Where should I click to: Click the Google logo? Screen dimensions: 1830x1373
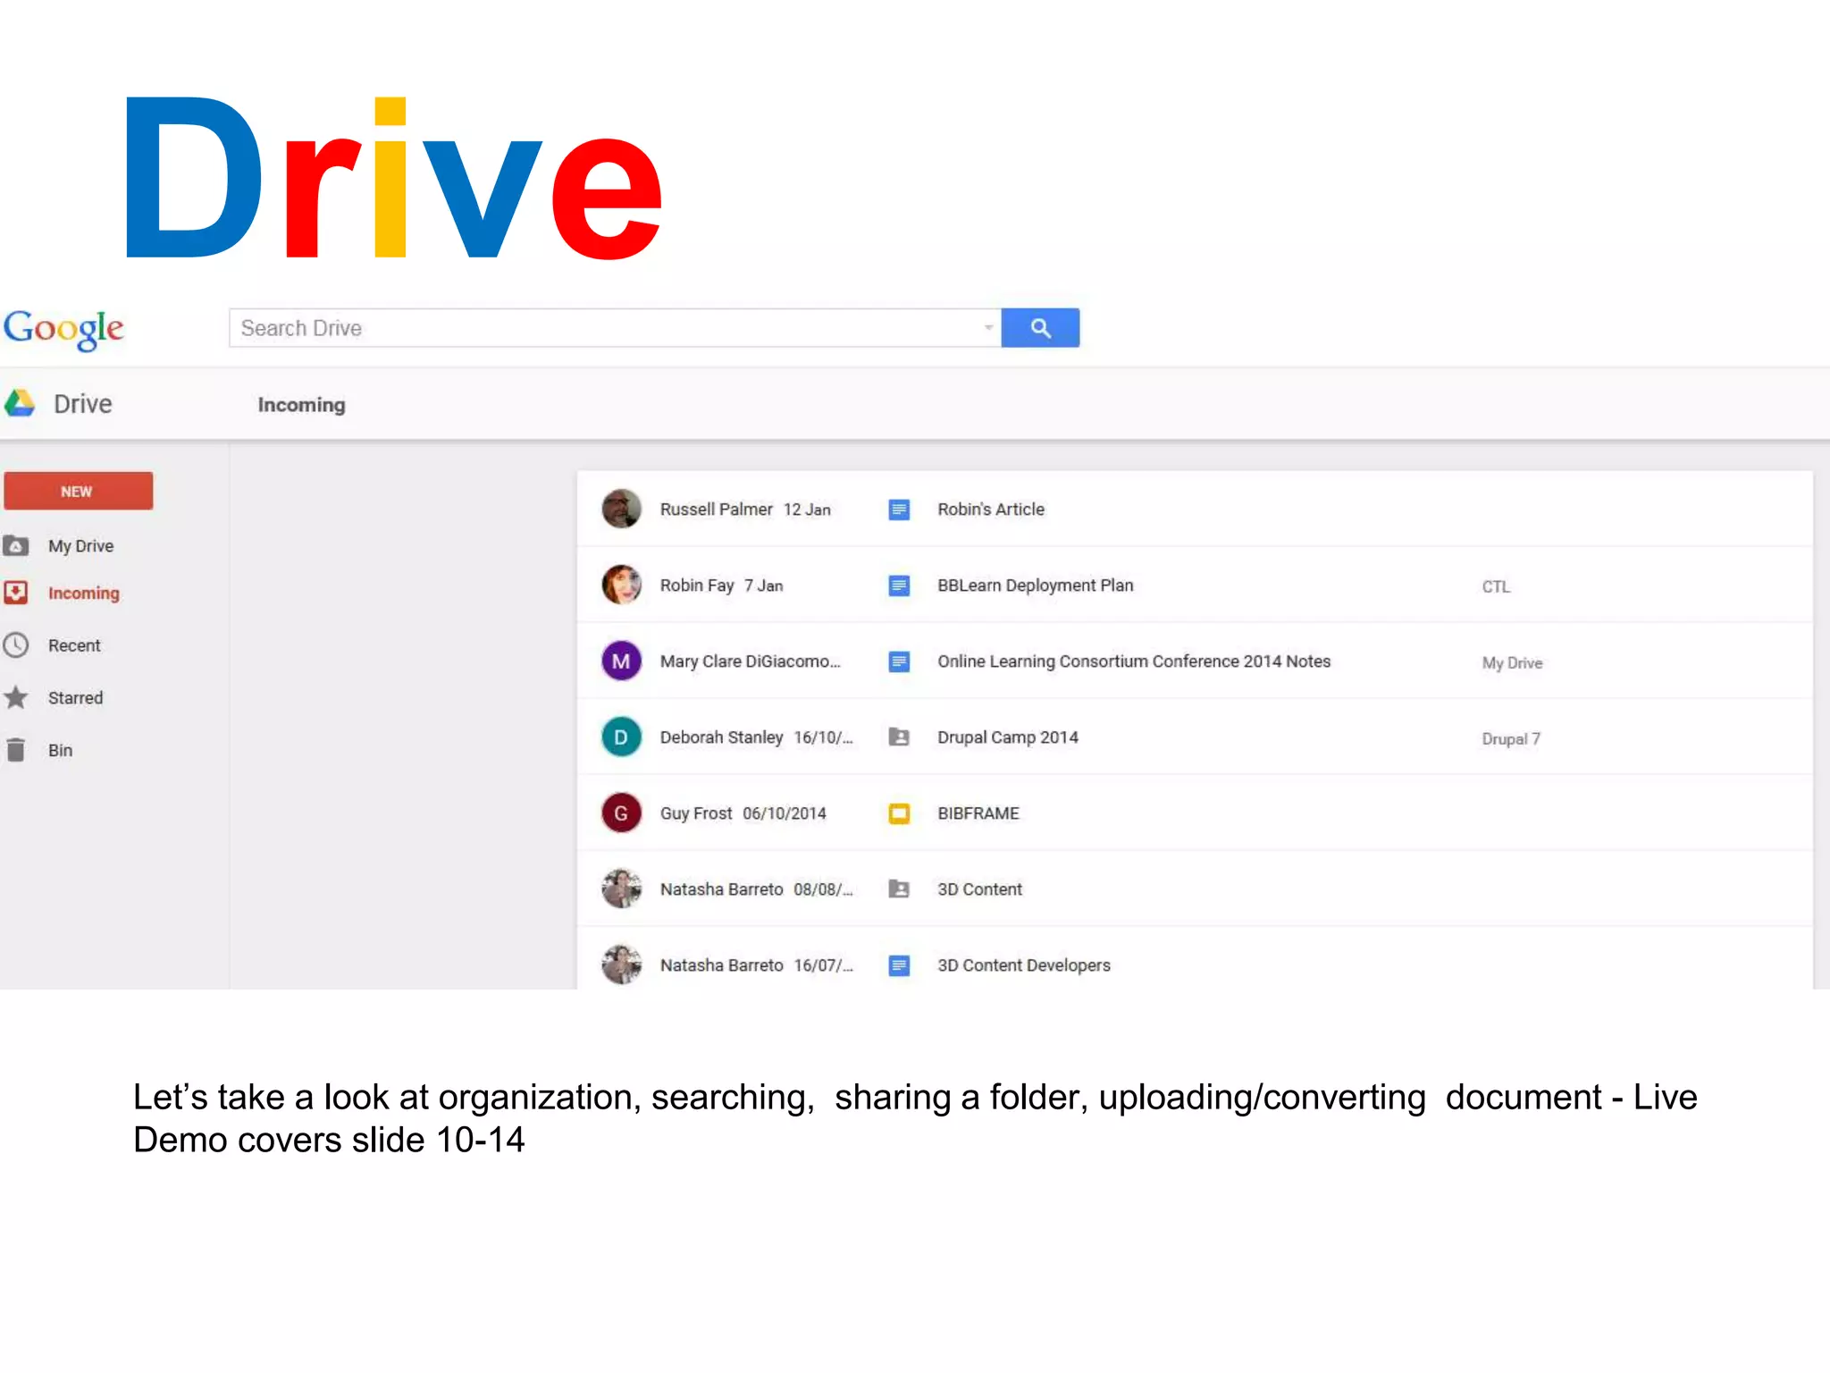pos(63,329)
